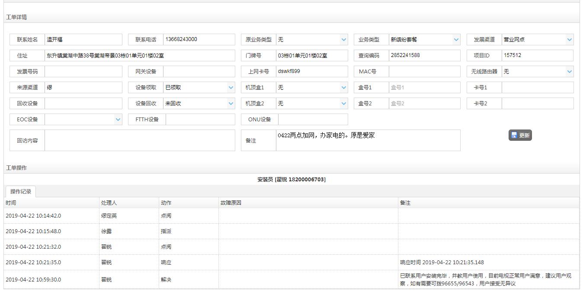Screen dimensions: 583x291
Task: Expand the 无线路由器 dropdown
Action: (537, 72)
